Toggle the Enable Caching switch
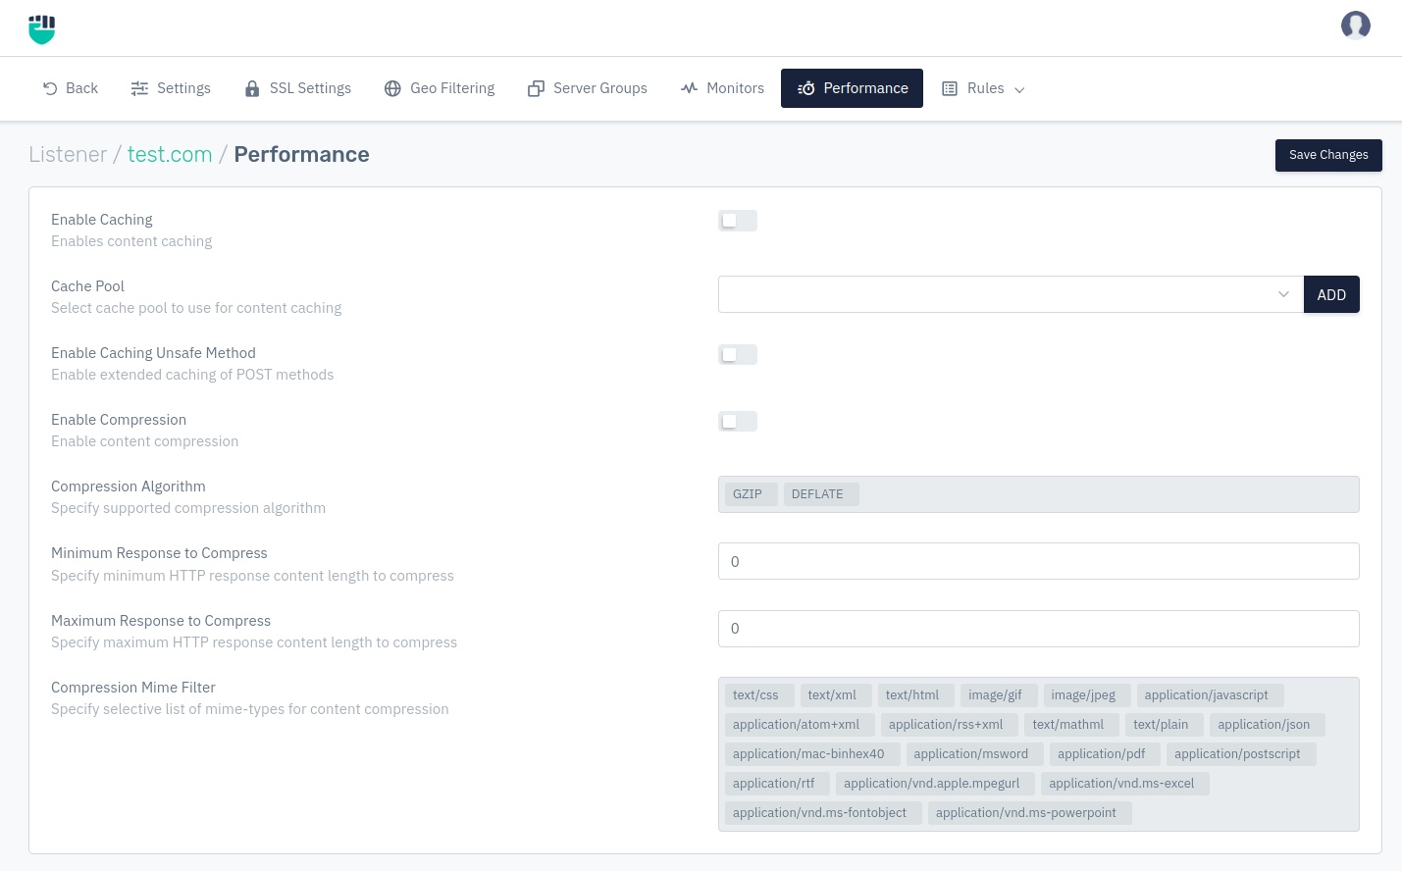Screen dimensions: 1402x871 (x=737, y=221)
